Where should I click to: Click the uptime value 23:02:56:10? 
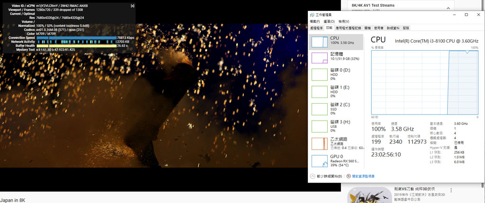point(386,154)
